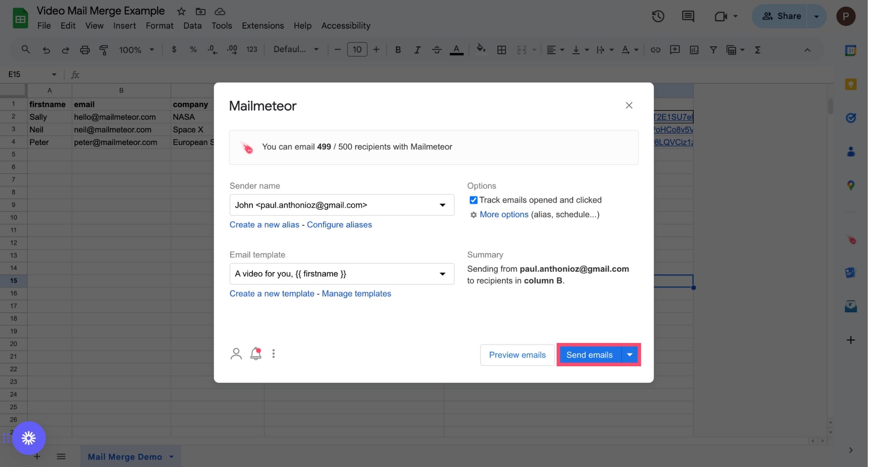Image resolution: width=870 pixels, height=467 pixels.
Task: Open the Contacts side panel icon
Action: (x=851, y=151)
